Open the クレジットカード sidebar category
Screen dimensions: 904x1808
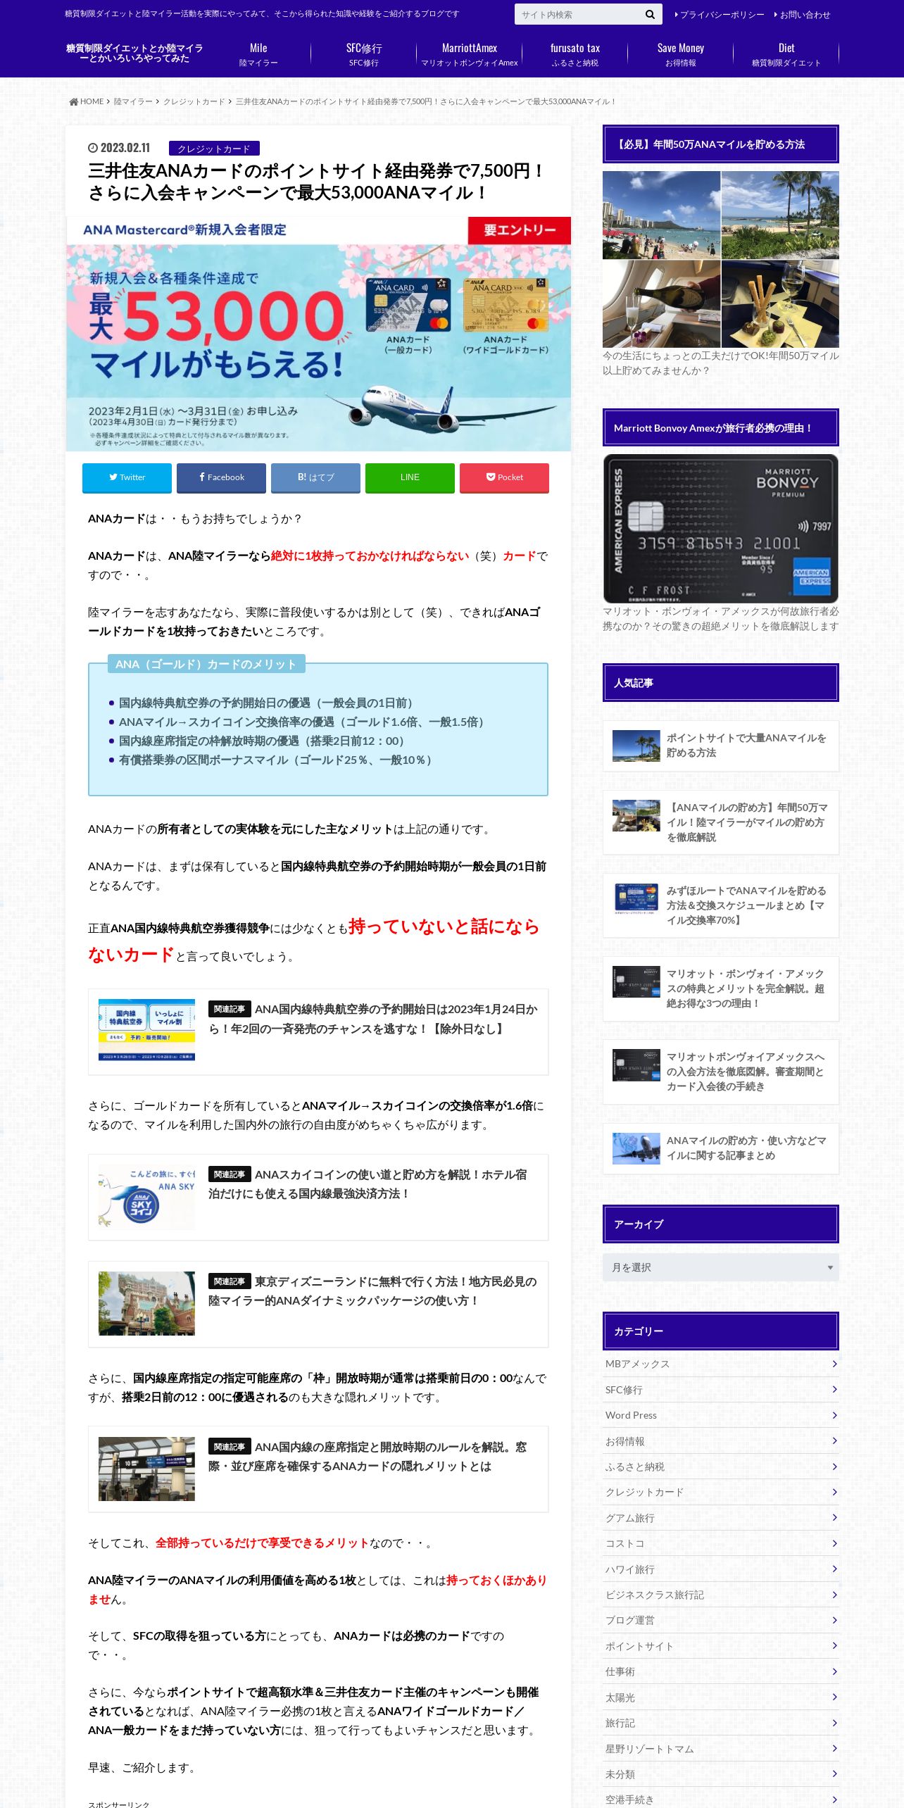point(721,1492)
